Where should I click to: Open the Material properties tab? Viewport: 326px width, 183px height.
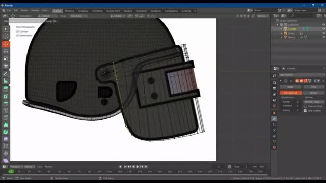274,147
